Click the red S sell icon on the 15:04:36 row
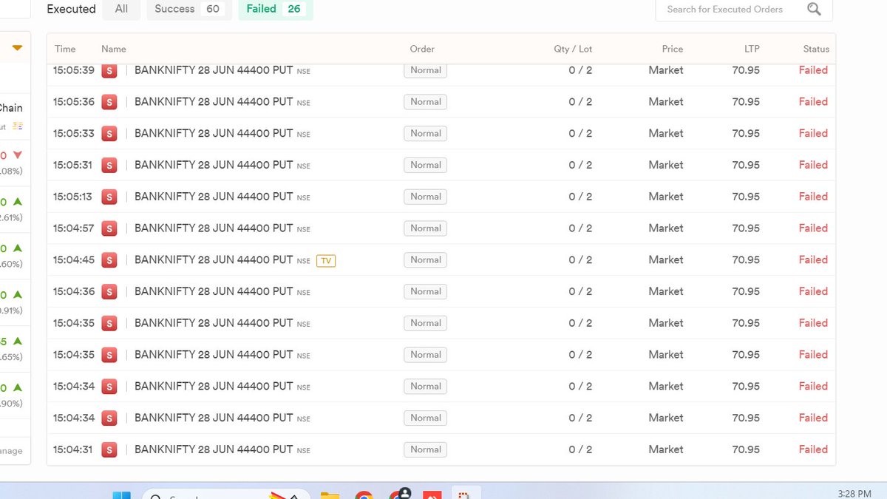Screen dimensions: 887x499 [x=109, y=292]
